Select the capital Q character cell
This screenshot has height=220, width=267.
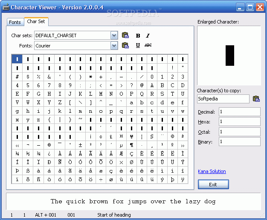pos(142,94)
